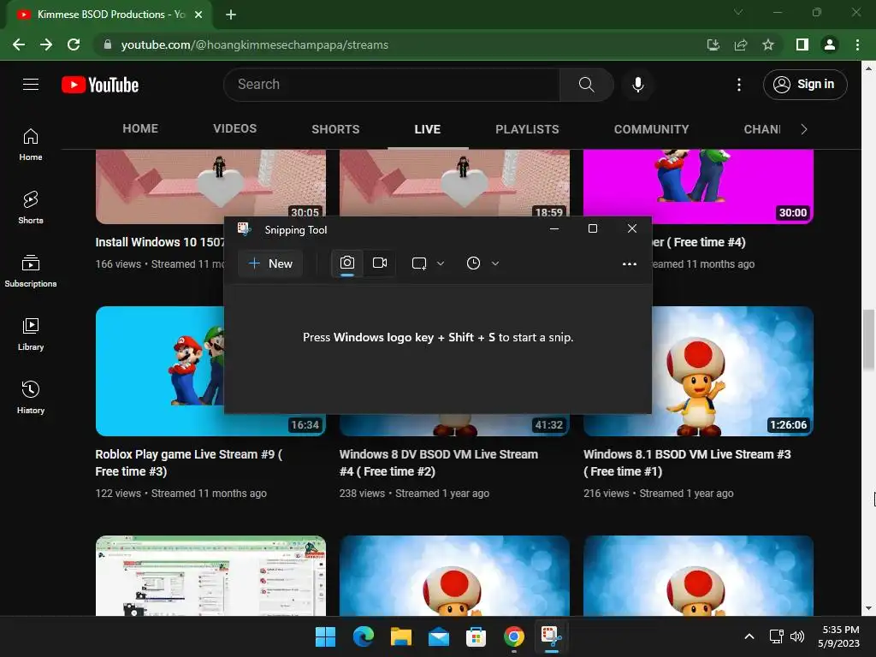Open Library in the YouTube sidebar

click(x=31, y=334)
